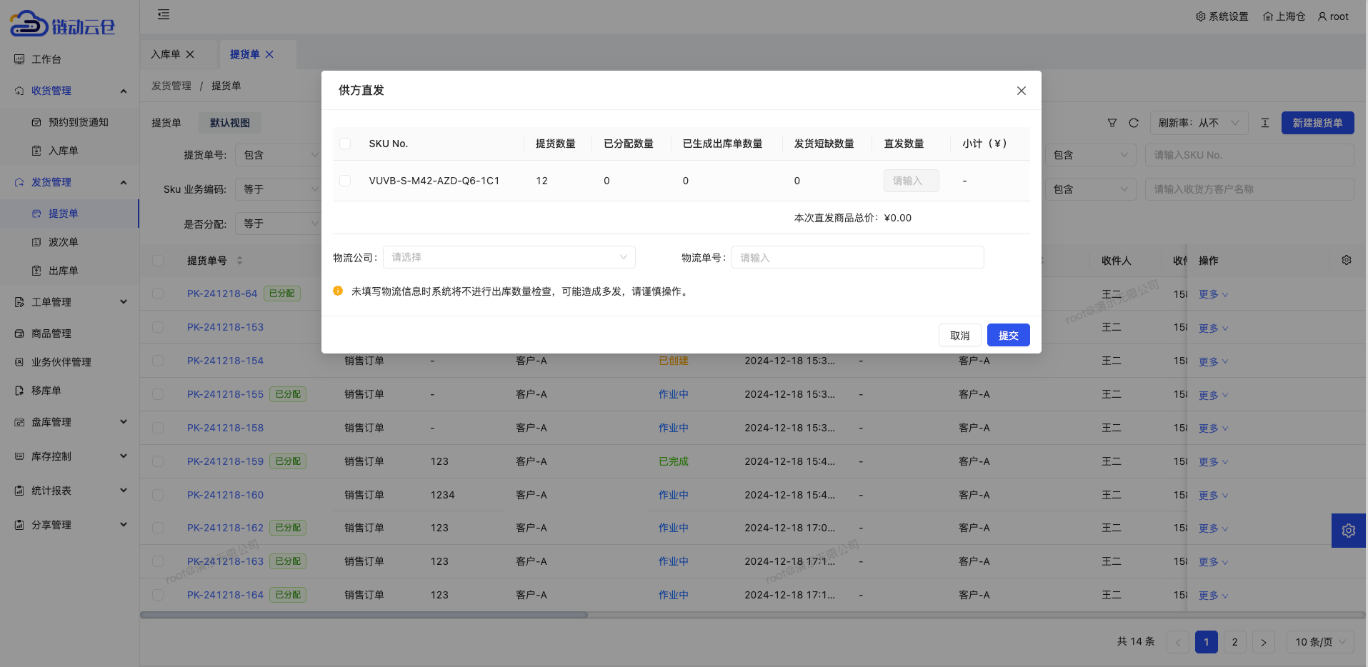Click the 物流单号 input field

(x=857, y=257)
